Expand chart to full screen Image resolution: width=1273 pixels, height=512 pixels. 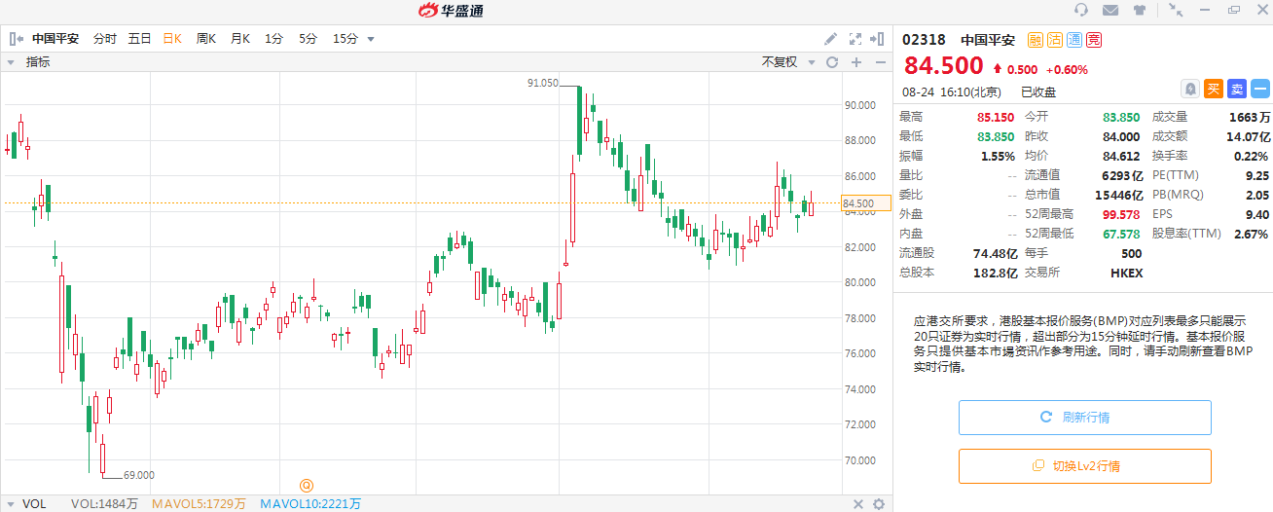(x=855, y=39)
